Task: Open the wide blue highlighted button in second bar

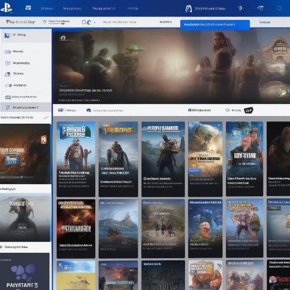Action: [x=215, y=25]
